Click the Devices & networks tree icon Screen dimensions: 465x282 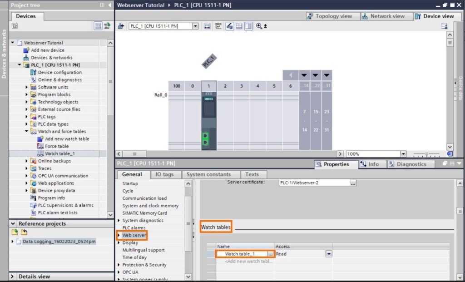click(x=26, y=58)
